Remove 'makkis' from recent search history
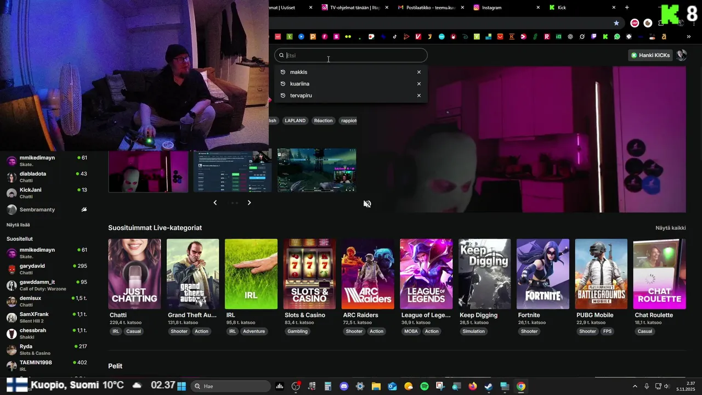This screenshot has width=702, height=395. tap(419, 72)
